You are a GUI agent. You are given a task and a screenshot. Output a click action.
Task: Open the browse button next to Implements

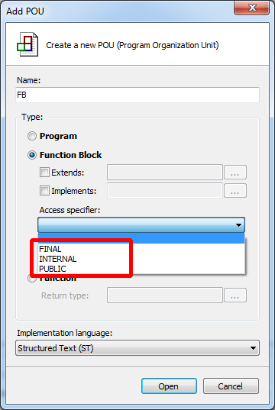235,191
